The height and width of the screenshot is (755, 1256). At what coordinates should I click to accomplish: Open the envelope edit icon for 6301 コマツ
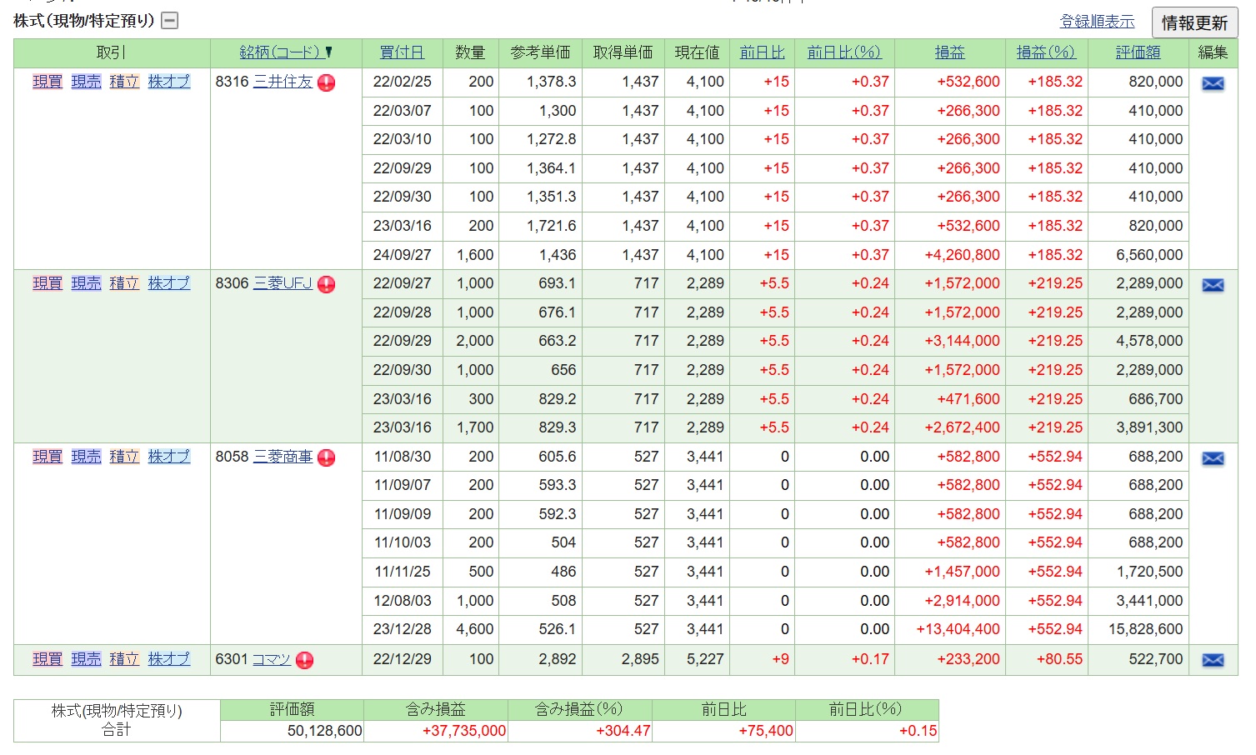(x=1213, y=660)
